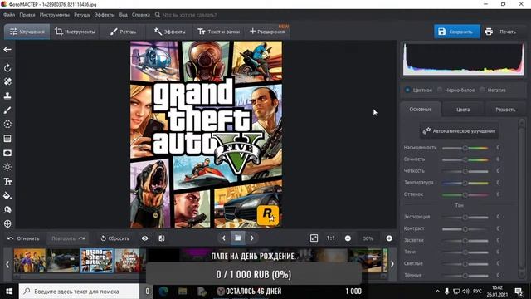Image resolution: width=531 pixels, height=299 pixels.
Task: Open the folder browse icon below canvas
Action: 238,238
